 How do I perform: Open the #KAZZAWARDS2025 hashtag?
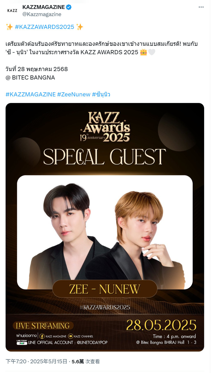[x=44, y=27]
